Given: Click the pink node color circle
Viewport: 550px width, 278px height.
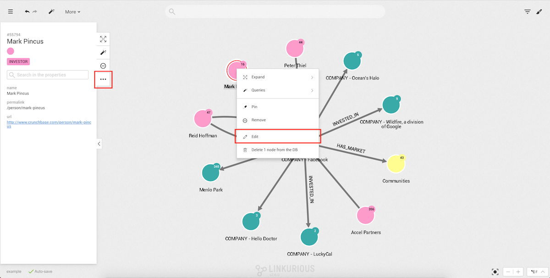Looking at the screenshot, I should click(x=11, y=51).
